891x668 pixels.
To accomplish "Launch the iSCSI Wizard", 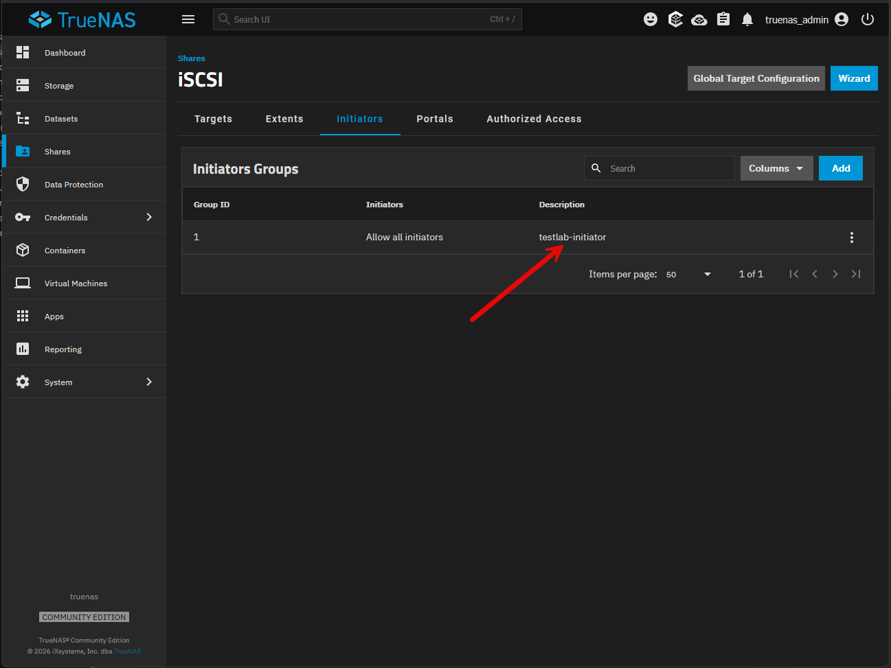I will [854, 78].
